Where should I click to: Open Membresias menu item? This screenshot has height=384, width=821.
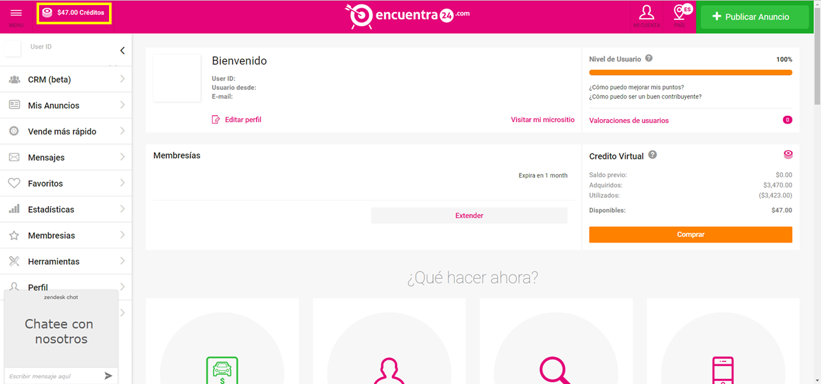coord(66,236)
